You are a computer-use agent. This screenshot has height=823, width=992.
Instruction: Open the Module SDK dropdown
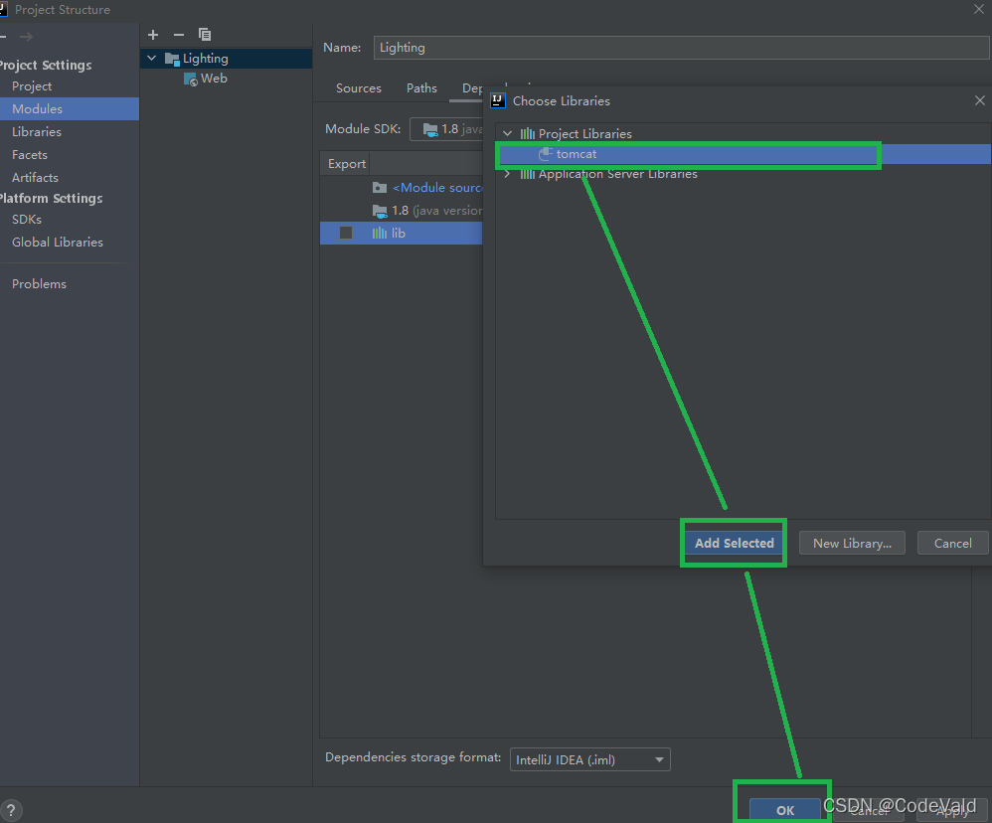click(x=446, y=129)
